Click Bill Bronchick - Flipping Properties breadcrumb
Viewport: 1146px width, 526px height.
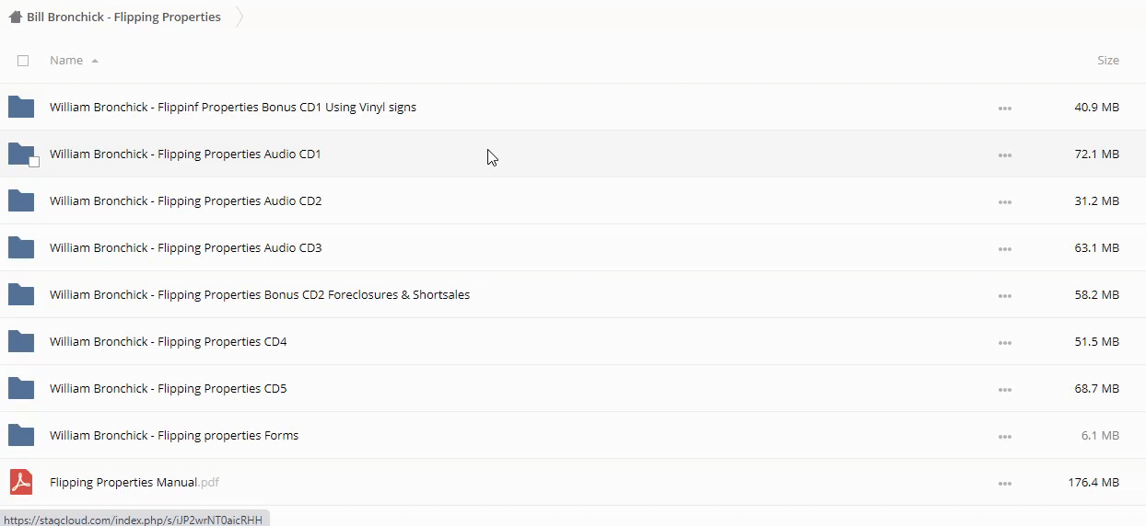coord(123,17)
